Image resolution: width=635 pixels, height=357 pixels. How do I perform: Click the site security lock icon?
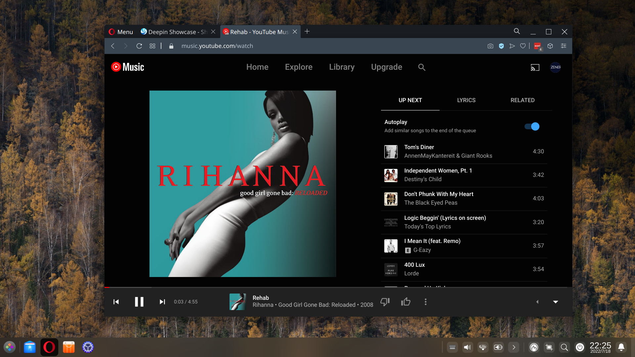point(171,46)
